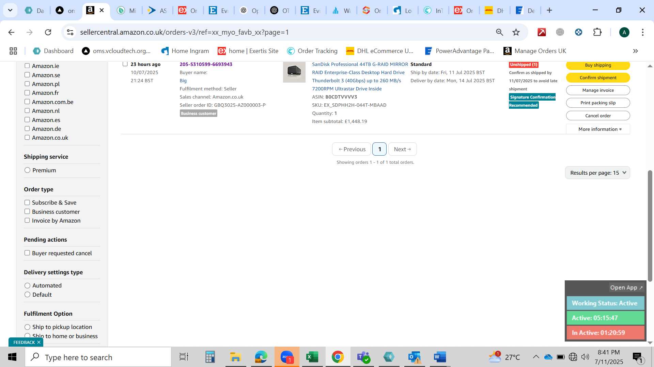
Task: Click the page vertical scrollbar thumb
Action: pos(650,226)
